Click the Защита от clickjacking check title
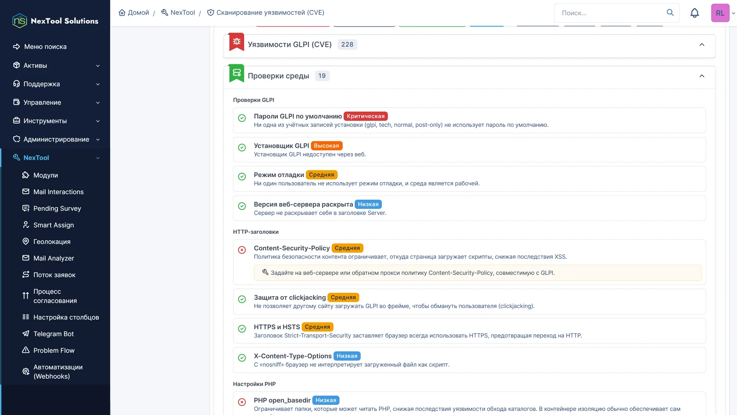Screen dimensions: 737x415 (x=290, y=297)
